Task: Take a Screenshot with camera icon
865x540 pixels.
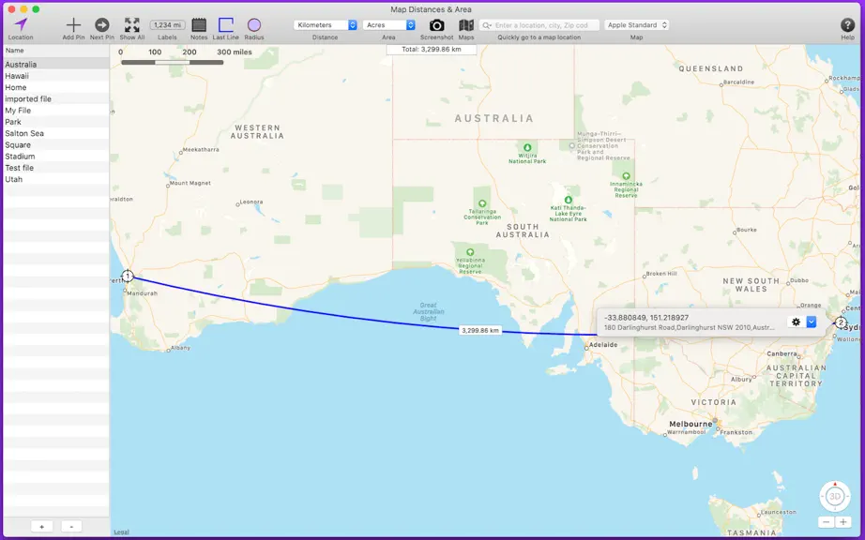Action: coord(436,24)
